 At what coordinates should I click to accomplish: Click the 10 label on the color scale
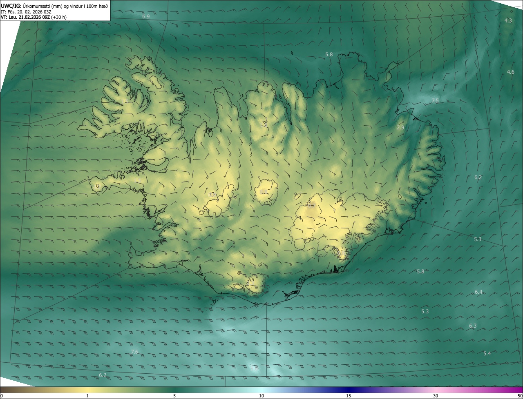point(261,396)
